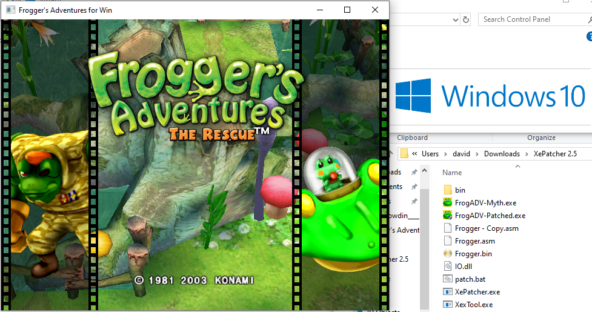
Task: Click the refresh icon in Control Panel
Action: point(466,19)
